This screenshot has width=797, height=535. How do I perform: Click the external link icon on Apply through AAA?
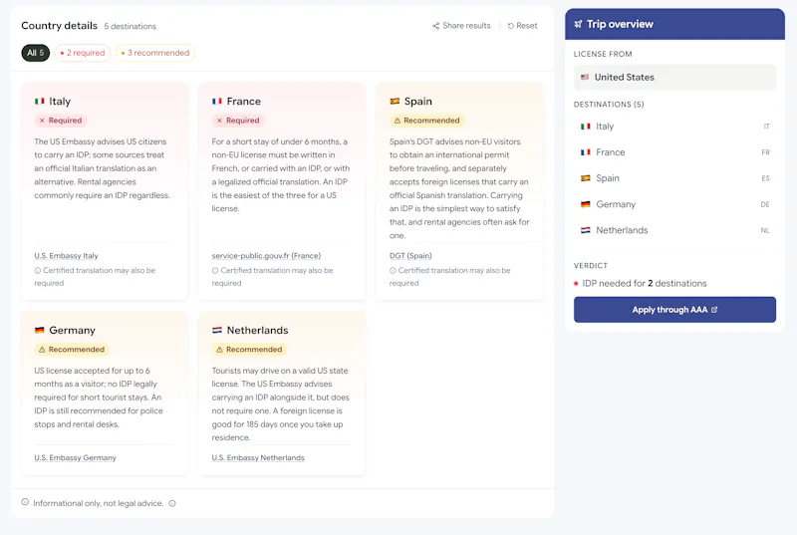click(x=714, y=310)
